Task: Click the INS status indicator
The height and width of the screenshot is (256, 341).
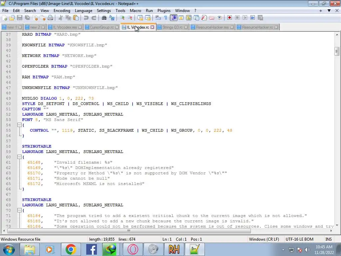Action: pyautogui.click(x=328, y=239)
